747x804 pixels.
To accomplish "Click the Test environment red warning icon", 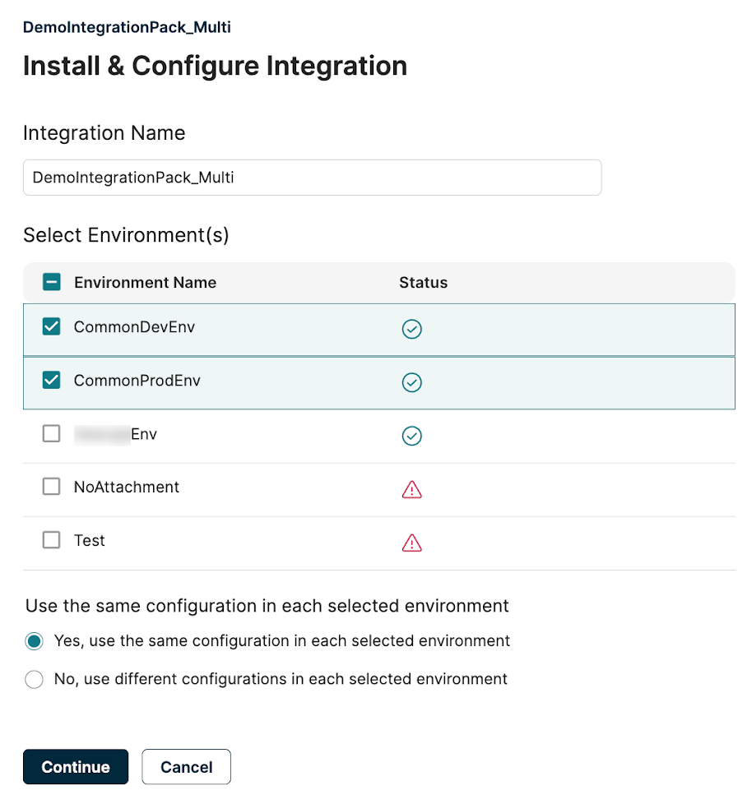I will [x=411, y=543].
